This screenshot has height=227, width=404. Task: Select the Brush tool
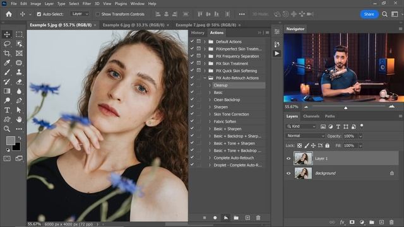[x=7, y=73]
